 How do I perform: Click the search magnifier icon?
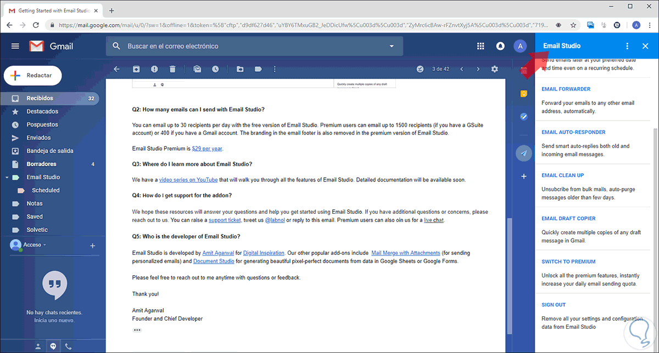(116, 46)
